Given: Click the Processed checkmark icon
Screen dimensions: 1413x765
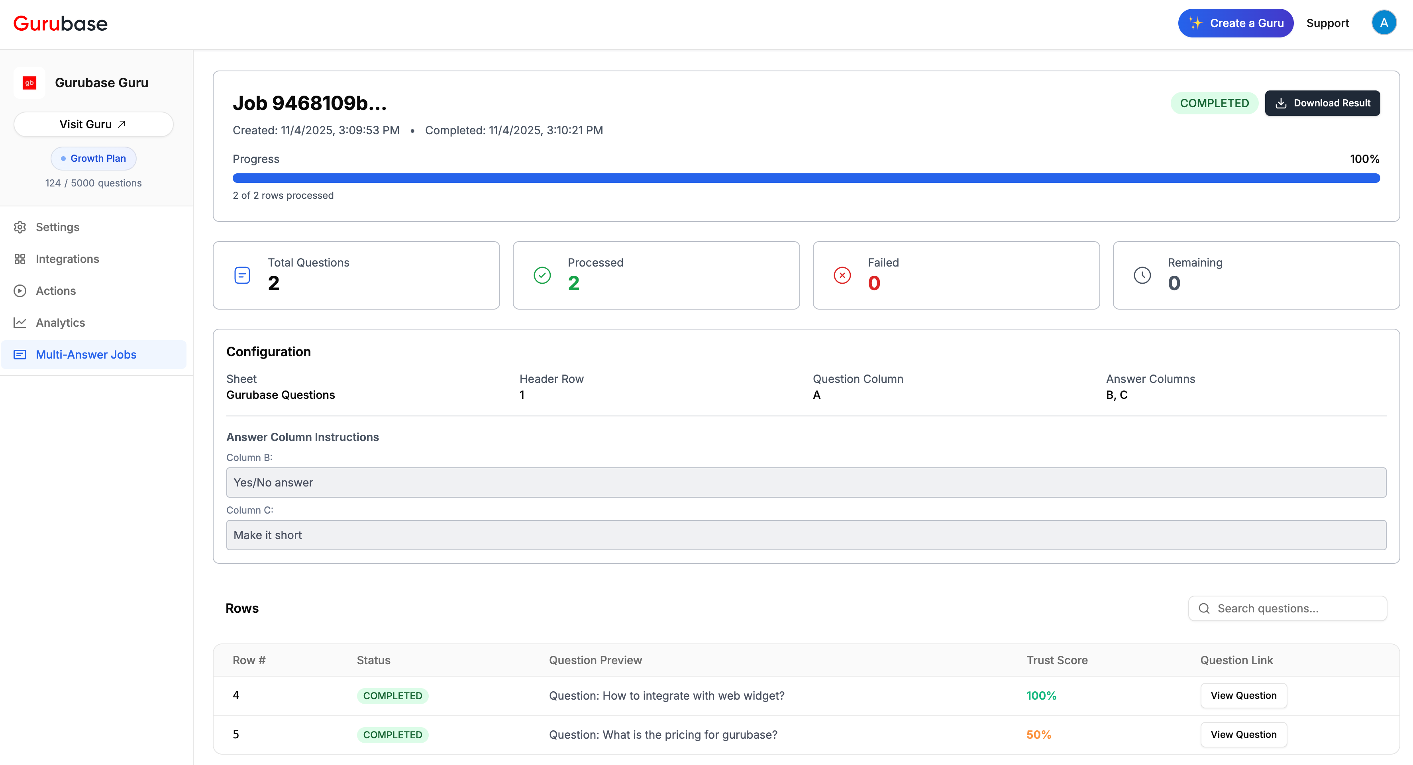Looking at the screenshot, I should (x=542, y=275).
